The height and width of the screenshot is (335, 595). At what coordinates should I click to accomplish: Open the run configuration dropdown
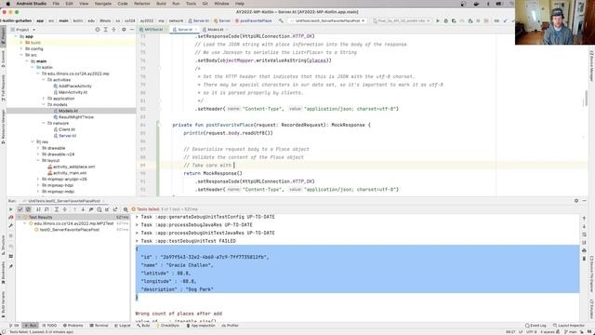pos(327,20)
